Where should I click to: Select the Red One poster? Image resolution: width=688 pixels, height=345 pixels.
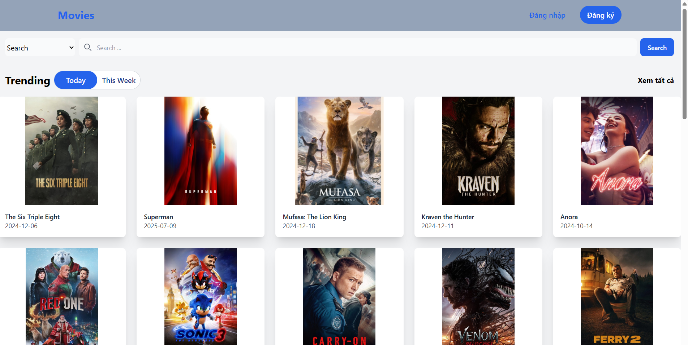[x=62, y=296]
